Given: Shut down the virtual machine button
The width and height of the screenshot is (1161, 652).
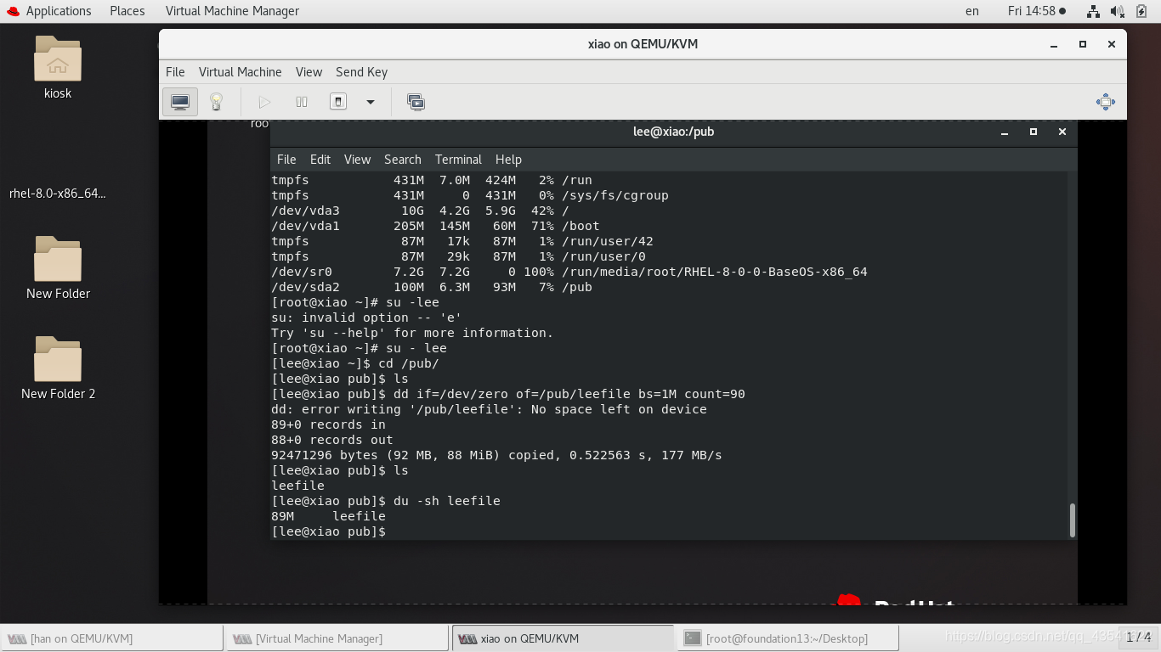Looking at the screenshot, I should coord(338,102).
